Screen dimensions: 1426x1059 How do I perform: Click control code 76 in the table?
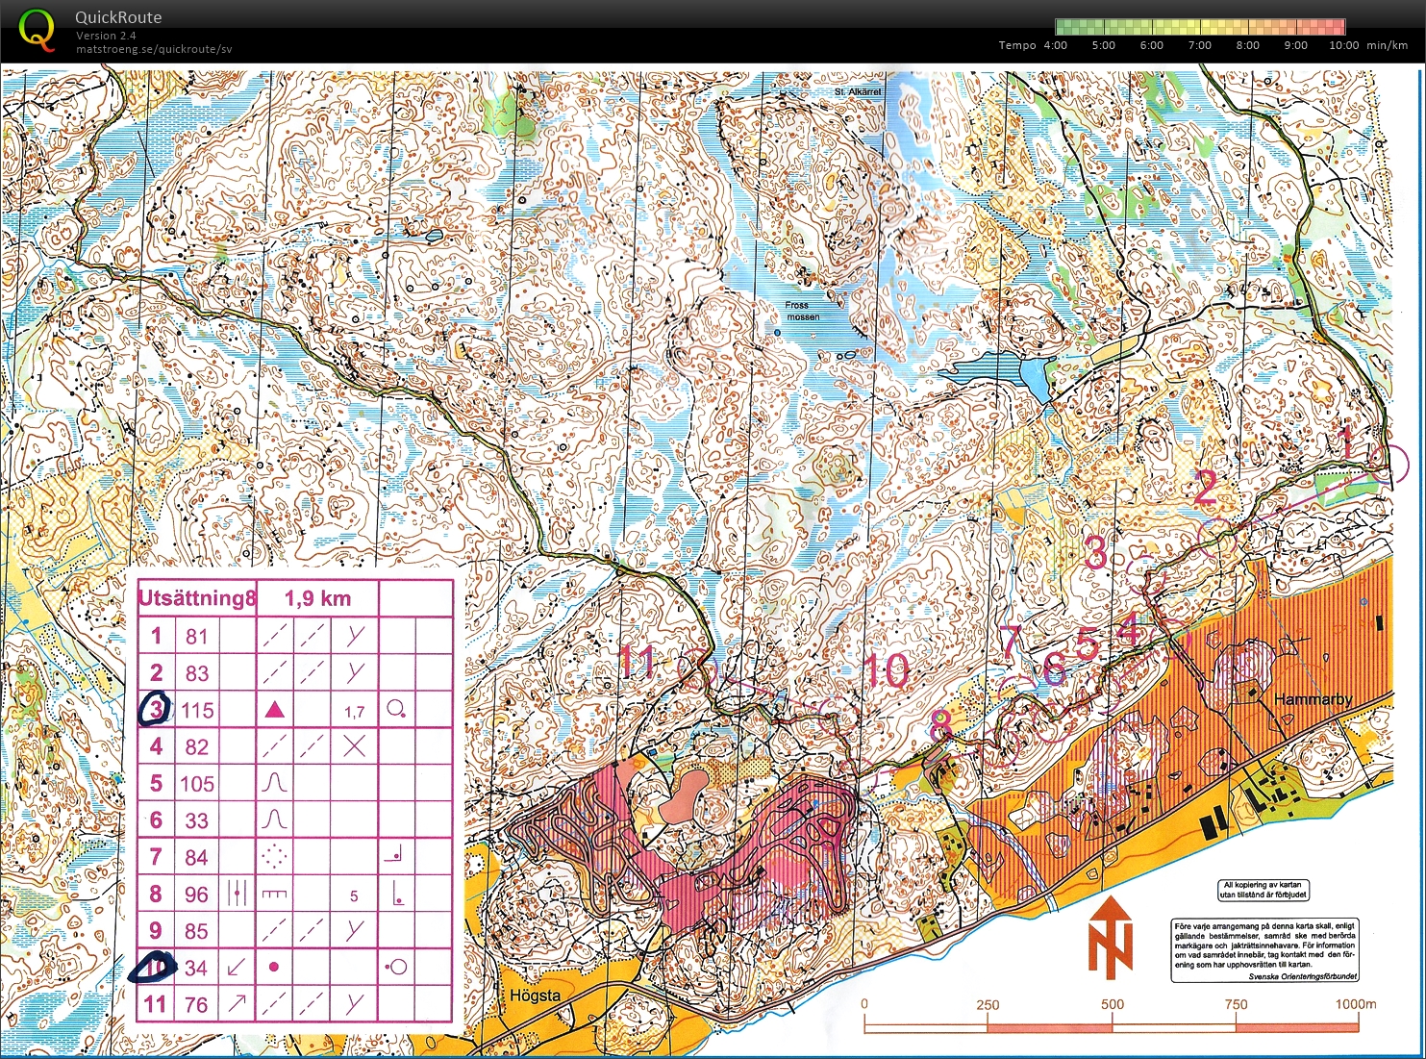(x=196, y=1005)
